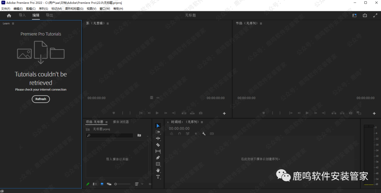Screen dimensions: 381x193
Task: Open Sort Icons dropdown chevron in Project panel
Action: (x=142, y=184)
